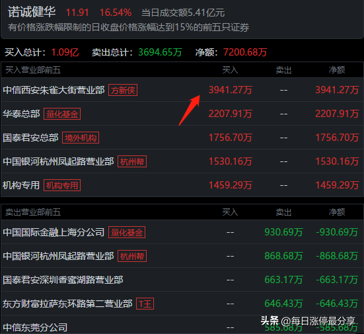
Task: Click the listing reason text about 15% price rise
Action: [128, 27]
